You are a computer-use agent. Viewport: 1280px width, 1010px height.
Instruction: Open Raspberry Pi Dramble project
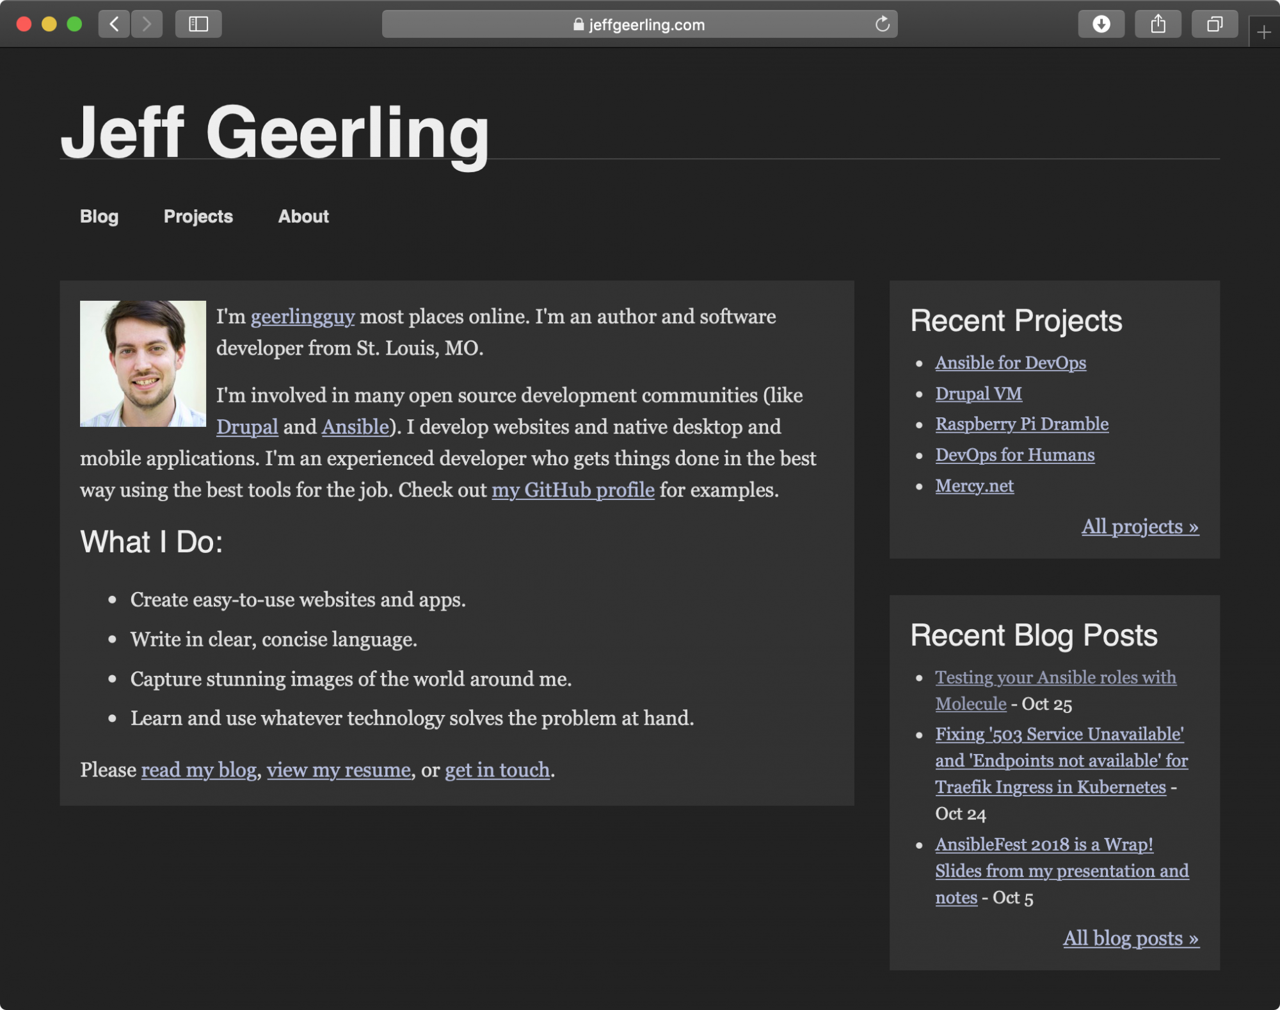1021,424
